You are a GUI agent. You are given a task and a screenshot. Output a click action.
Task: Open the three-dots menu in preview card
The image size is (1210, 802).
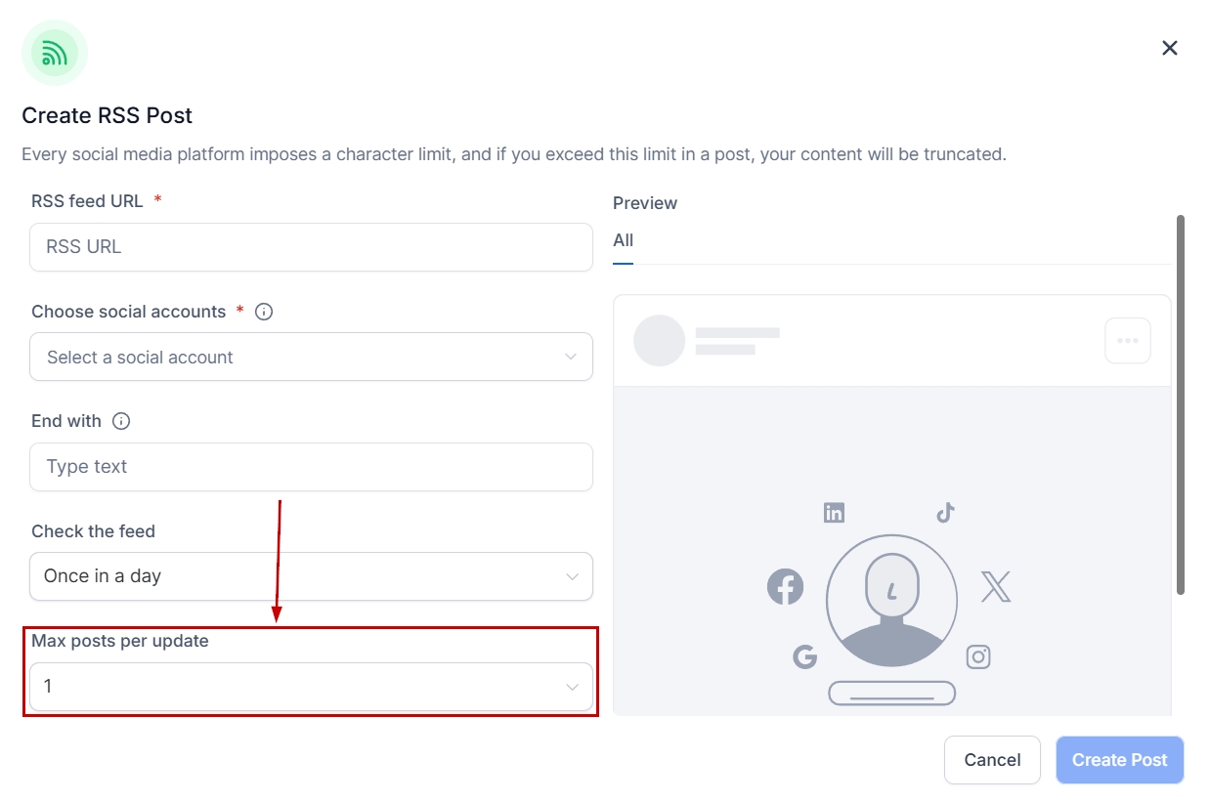click(x=1127, y=341)
